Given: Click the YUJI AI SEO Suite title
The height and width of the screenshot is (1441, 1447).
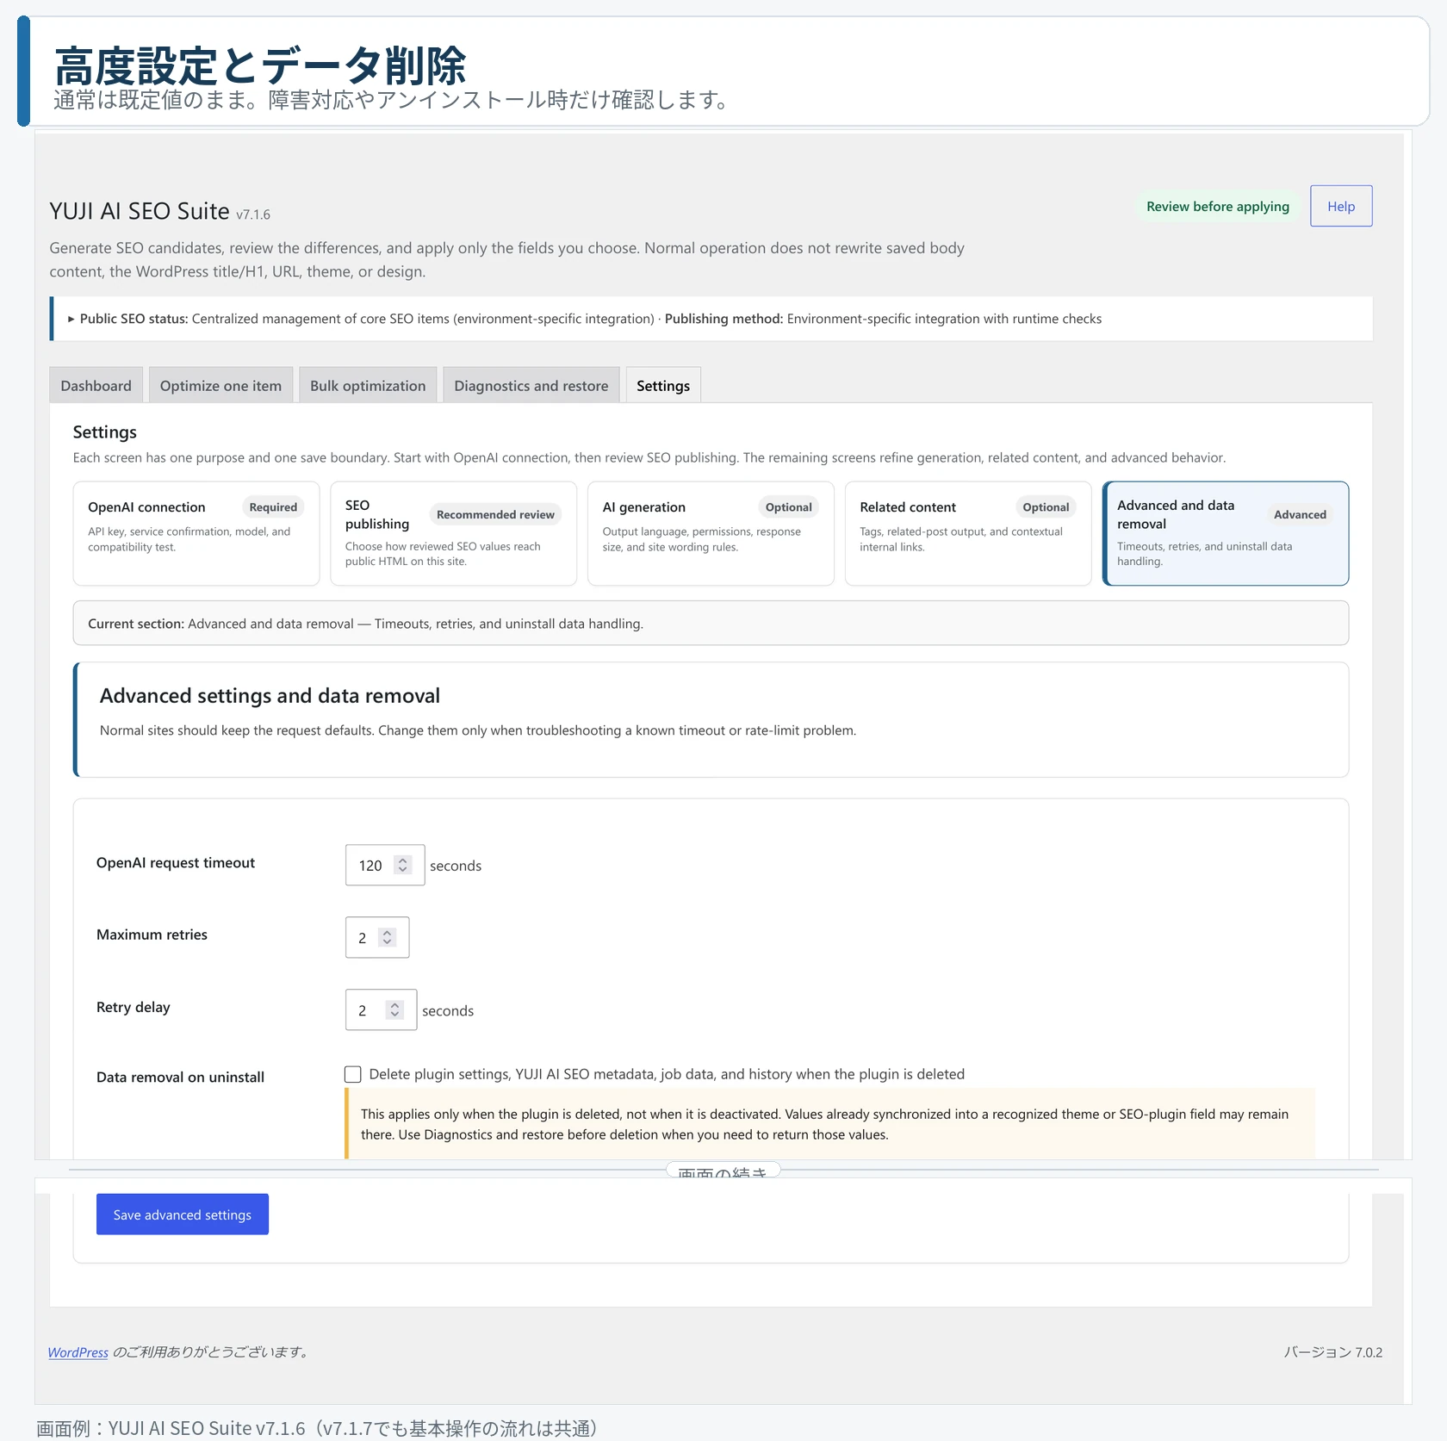Looking at the screenshot, I should pyautogui.click(x=140, y=211).
